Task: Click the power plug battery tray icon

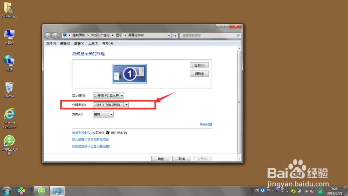Action: point(299,191)
